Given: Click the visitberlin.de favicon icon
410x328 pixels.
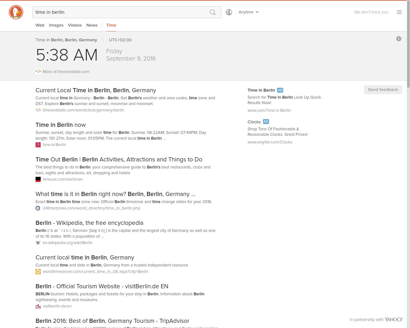Looking at the screenshot, I should tap(38, 306).
